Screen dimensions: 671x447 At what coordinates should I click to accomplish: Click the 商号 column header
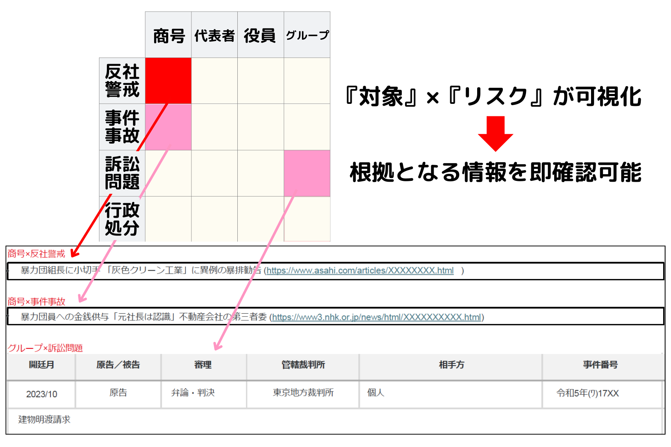coord(168,35)
